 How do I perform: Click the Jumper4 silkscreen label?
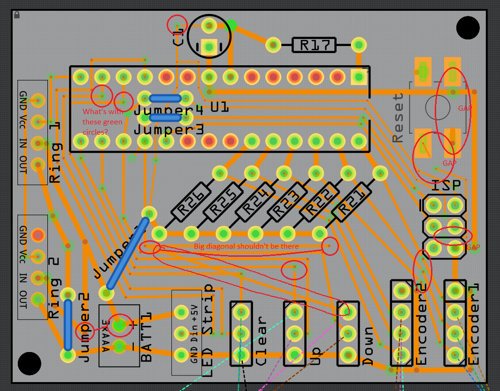[168, 110]
